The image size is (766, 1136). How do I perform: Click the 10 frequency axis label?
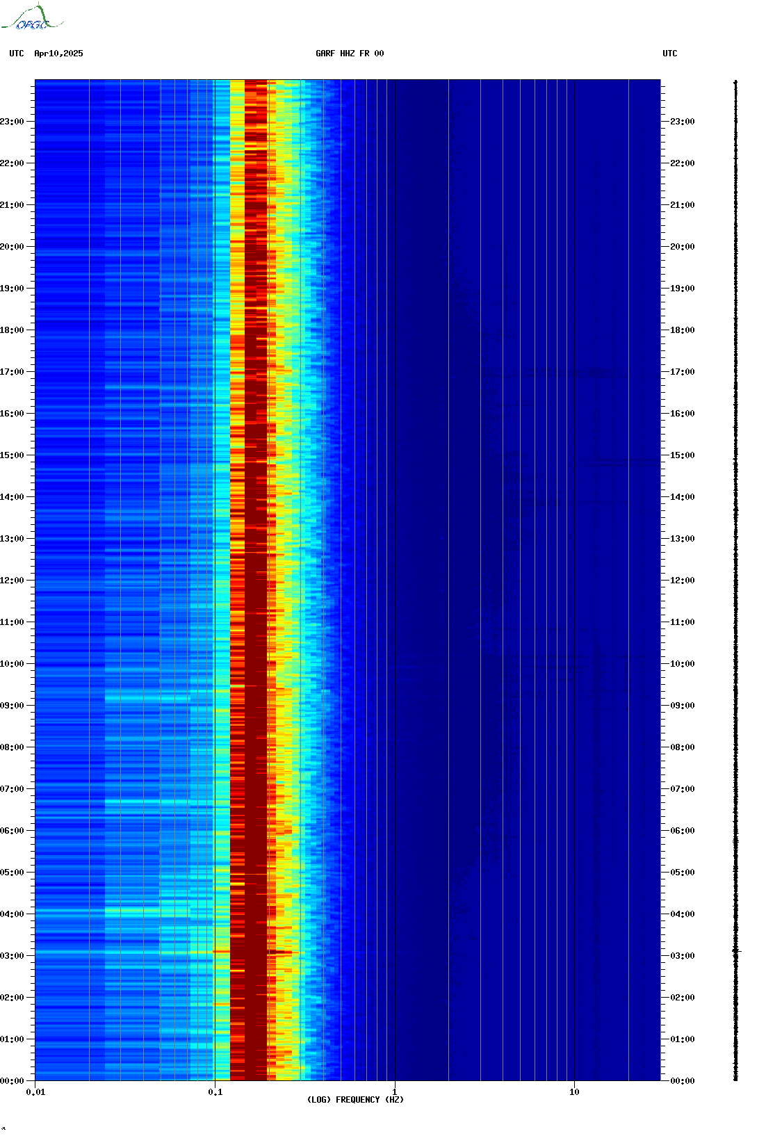[574, 1092]
